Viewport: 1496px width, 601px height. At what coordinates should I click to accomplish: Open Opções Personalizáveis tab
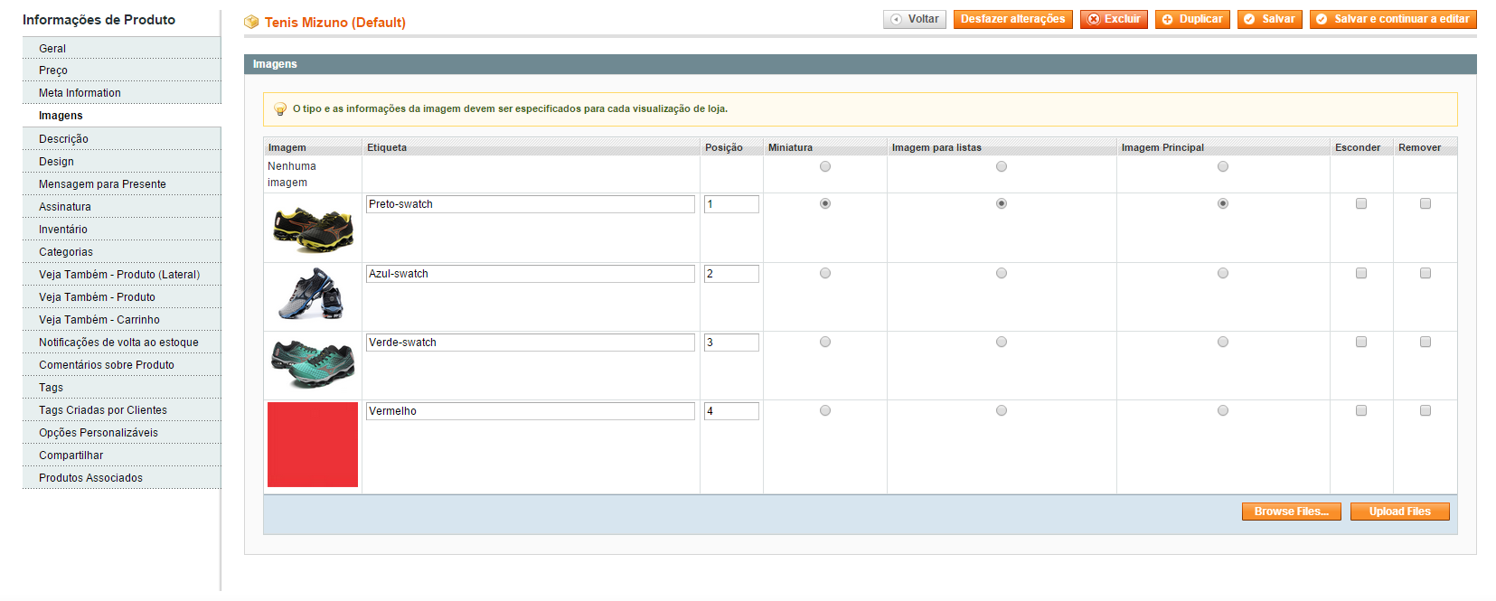121,433
